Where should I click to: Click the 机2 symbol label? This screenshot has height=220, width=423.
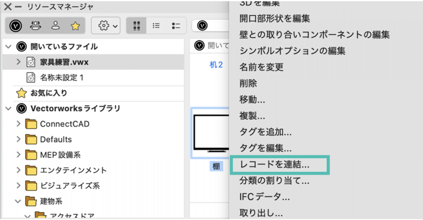pos(216,65)
